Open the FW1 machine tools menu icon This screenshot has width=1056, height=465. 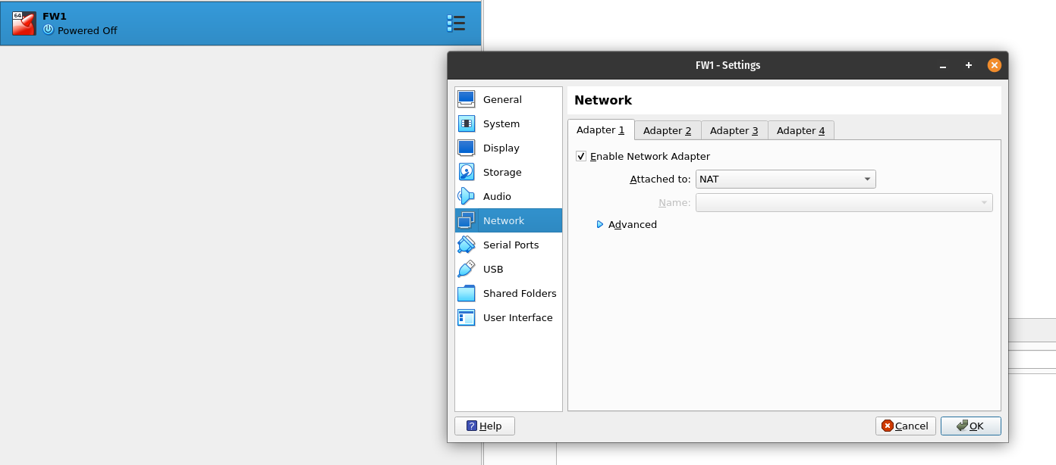pos(456,23)
